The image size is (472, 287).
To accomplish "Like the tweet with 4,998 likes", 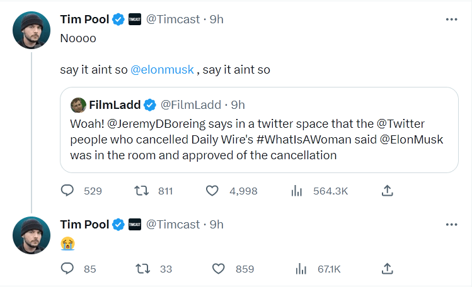I will 212,191.
